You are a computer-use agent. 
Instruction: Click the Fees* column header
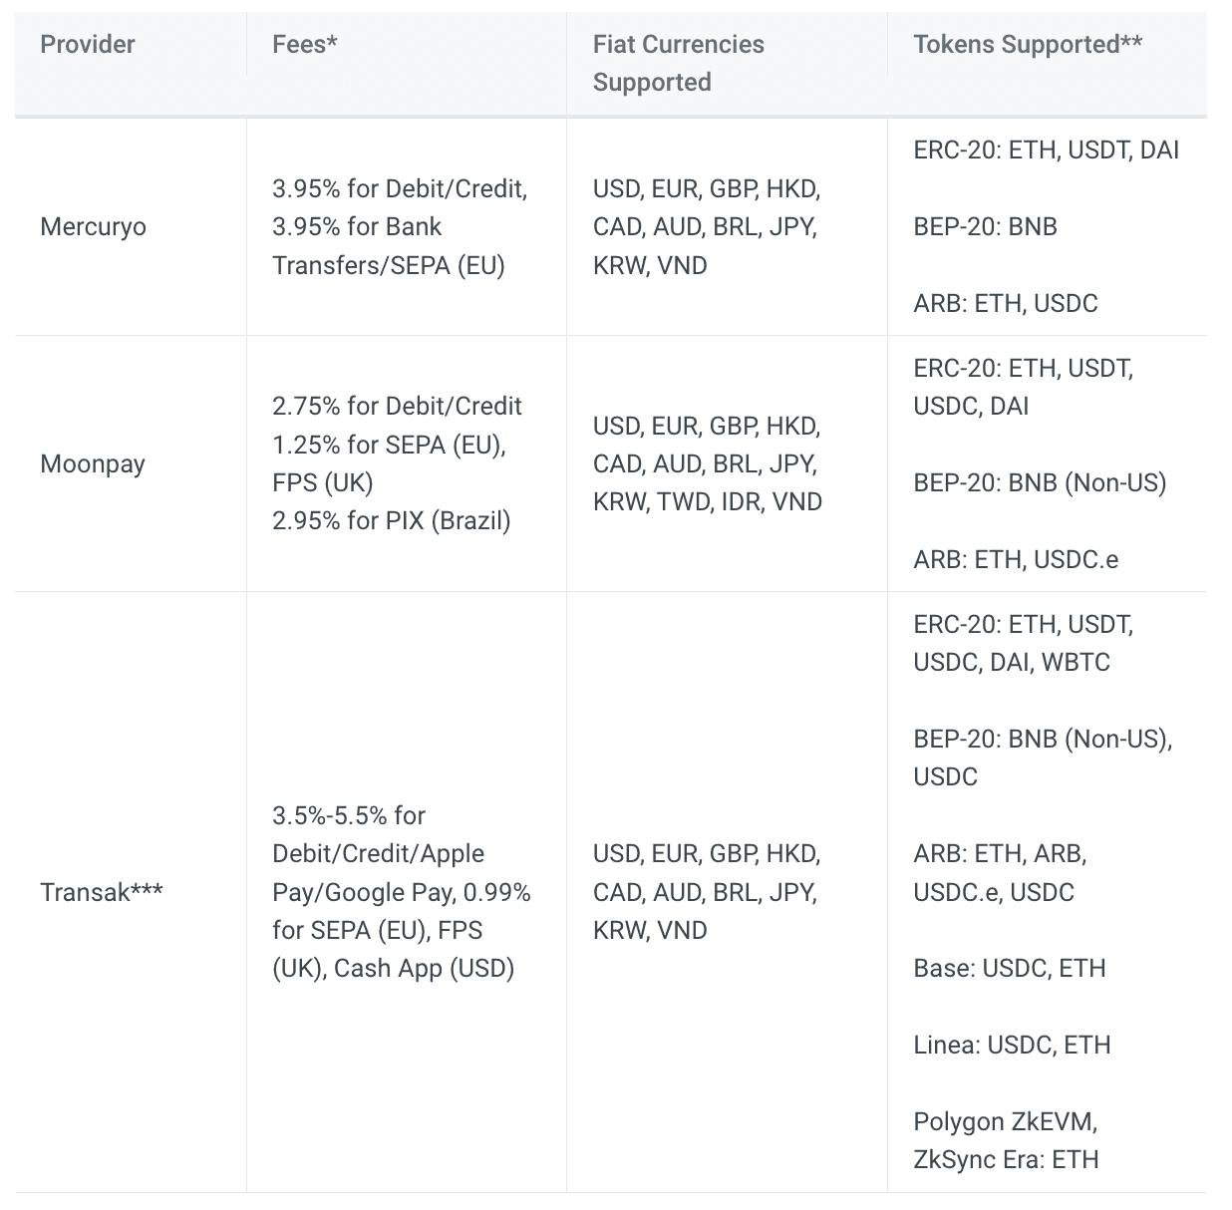coord(304,45)
